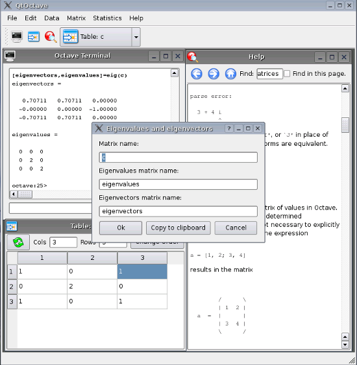
Task: Open the File menu
Action: pos(12,18)
